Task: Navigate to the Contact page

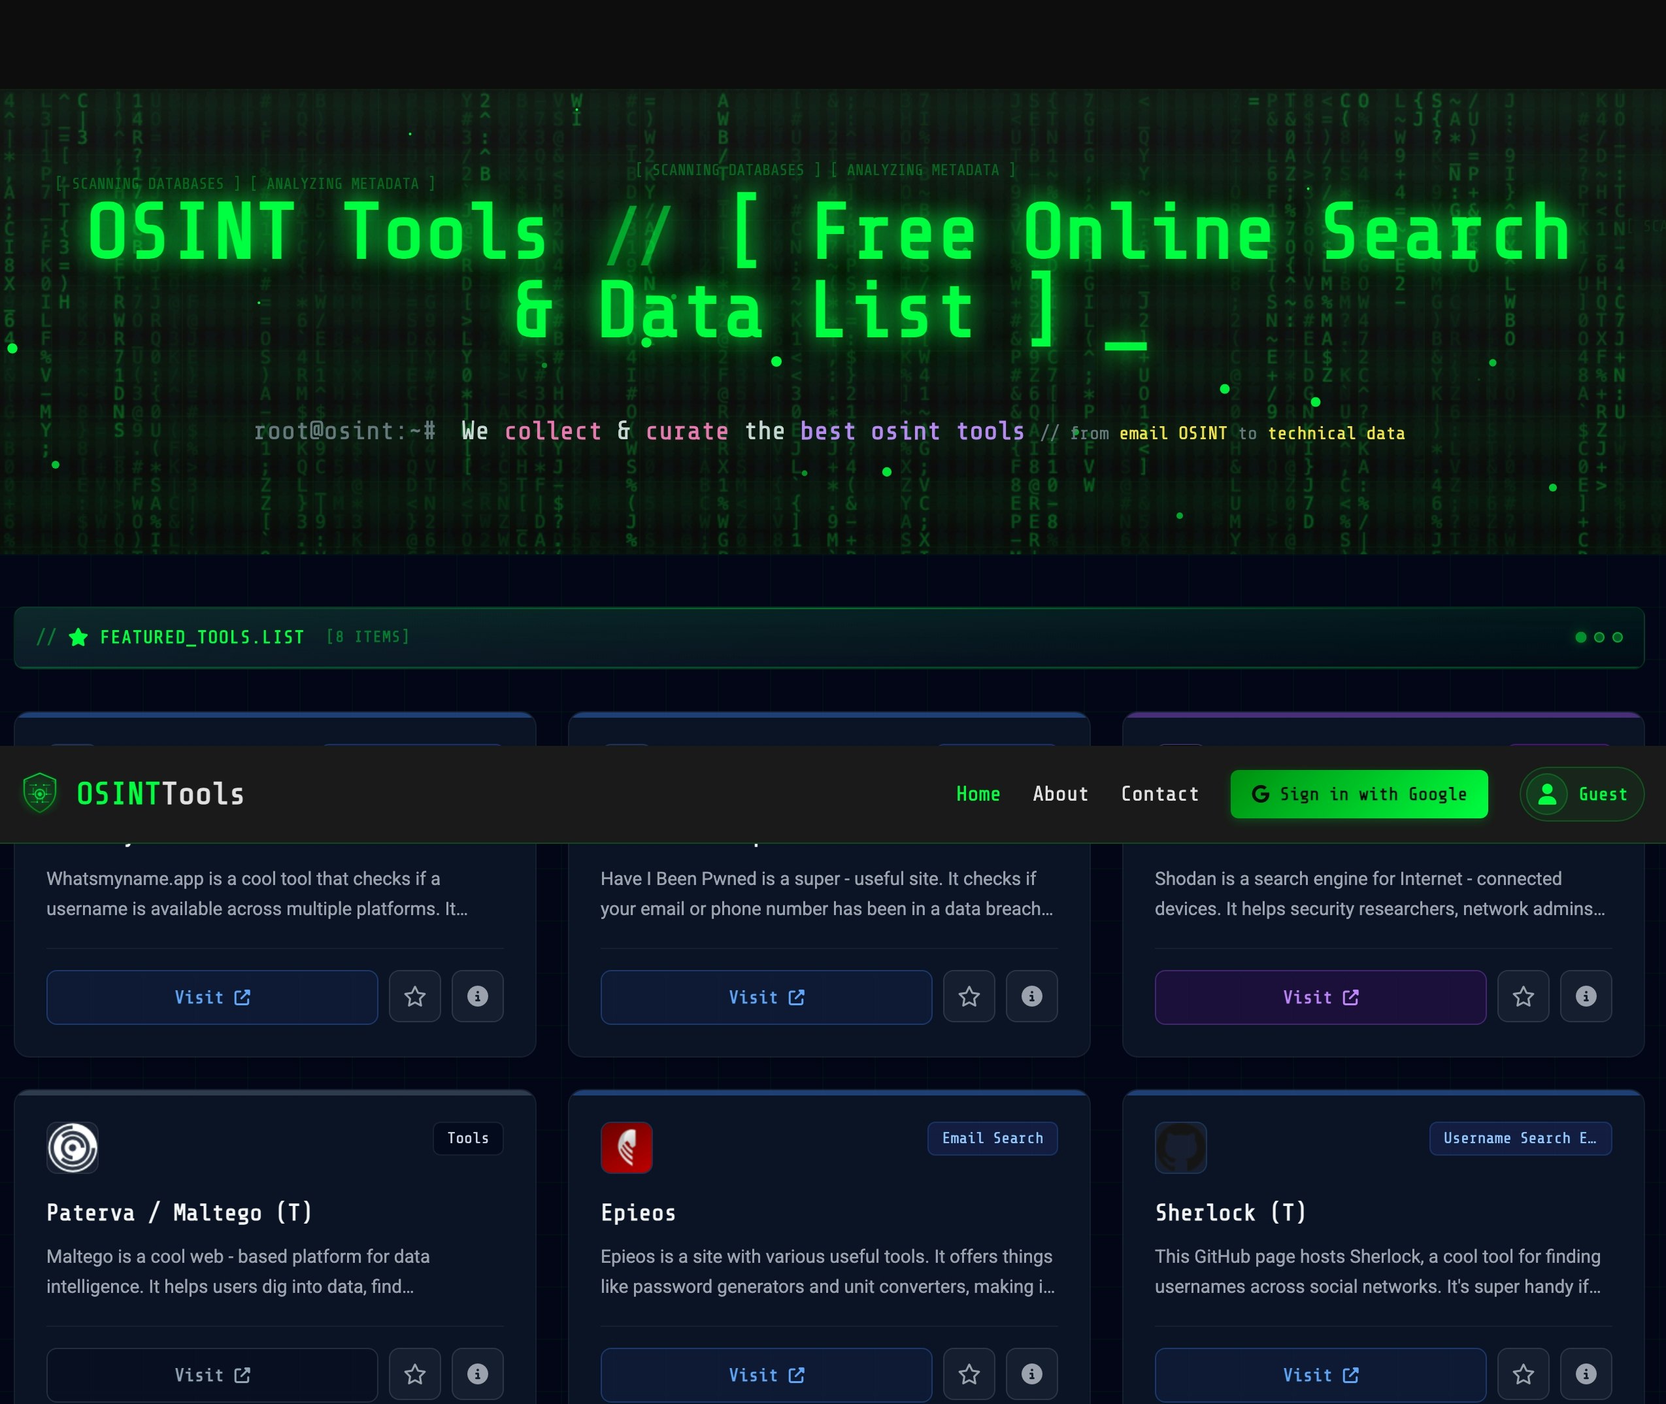Action: pyautogui.click(x=1159, y=794)
